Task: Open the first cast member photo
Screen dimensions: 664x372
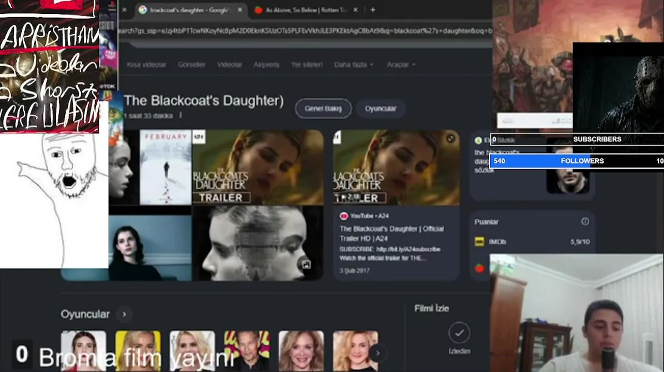Action: tap(83, 351)
